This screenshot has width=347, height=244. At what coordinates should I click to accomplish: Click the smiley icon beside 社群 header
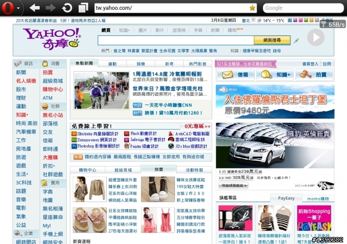tap(45, 106)
